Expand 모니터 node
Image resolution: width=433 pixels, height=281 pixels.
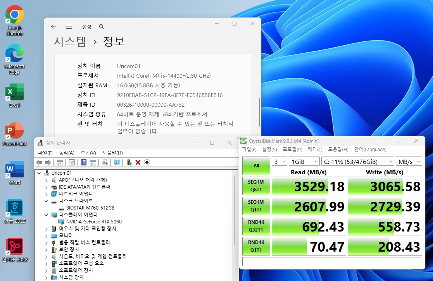[x=46, y=236]
